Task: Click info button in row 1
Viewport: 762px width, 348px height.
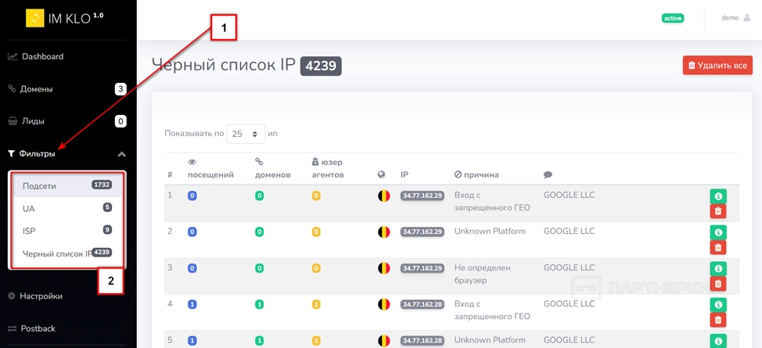Action: (718, 196)
